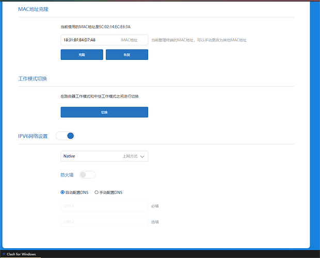Click the DNS1 input field
320x258 pixels.
tap(104, 206)
